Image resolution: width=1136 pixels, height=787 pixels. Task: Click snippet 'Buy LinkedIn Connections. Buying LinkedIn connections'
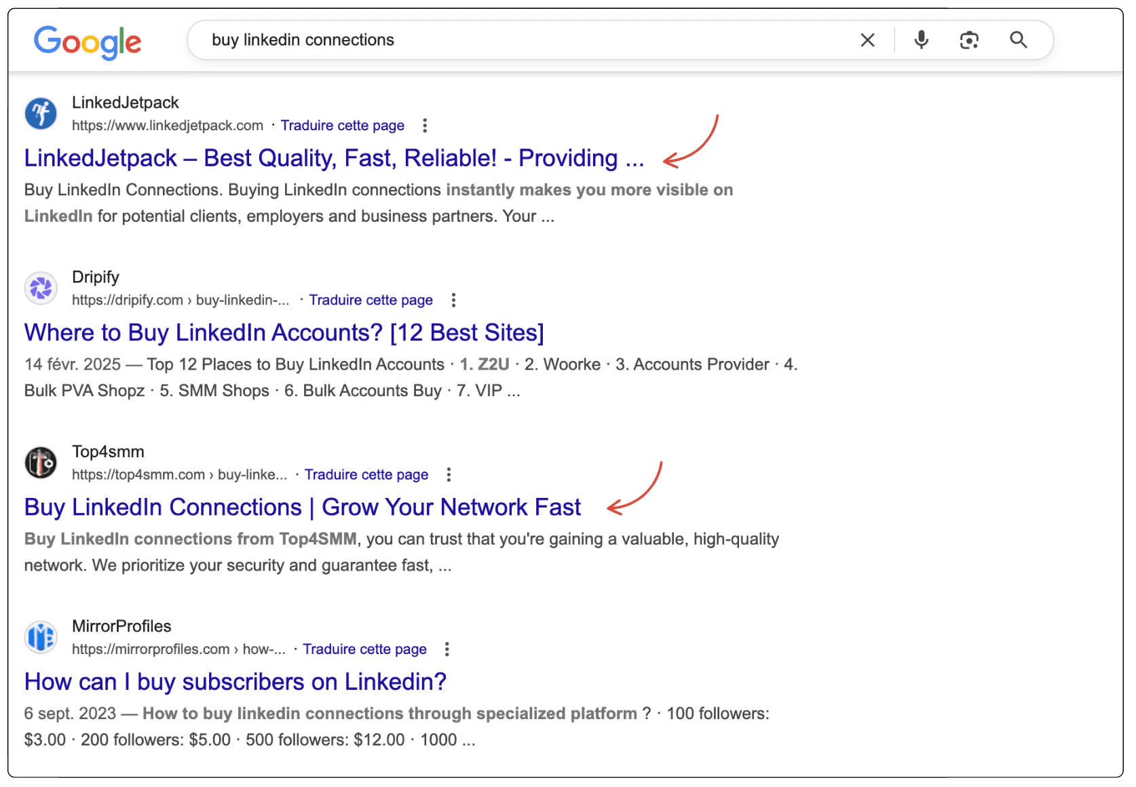[233, 190]
